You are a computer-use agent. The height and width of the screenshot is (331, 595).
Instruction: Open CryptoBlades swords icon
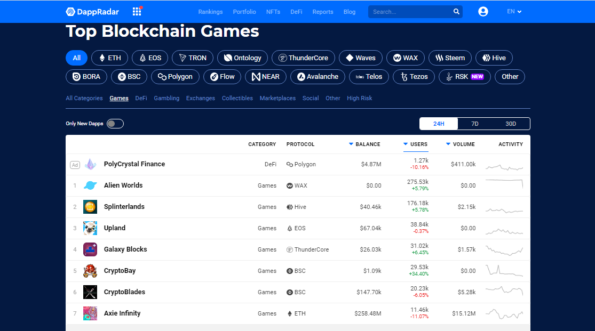[x=90, y=292]
